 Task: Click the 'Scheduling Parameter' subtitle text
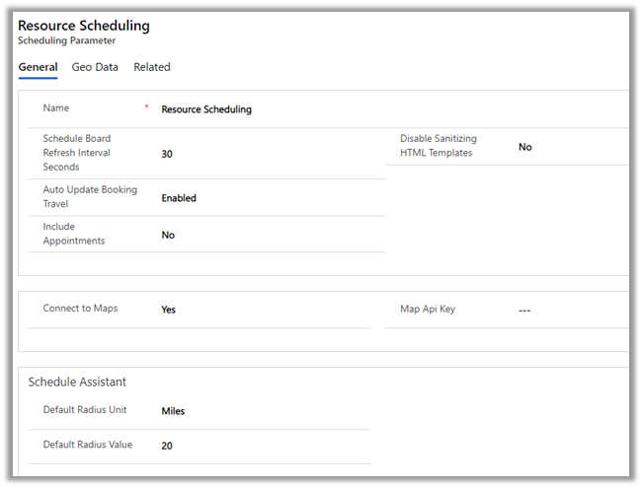coord(67,41)
